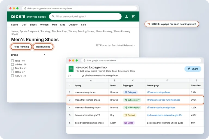The width and height of the screenshot is (209, 139).
Task: Open the /p/brooks-mens-adrenaline-gts-25 link
Action: tap(165, 115)
